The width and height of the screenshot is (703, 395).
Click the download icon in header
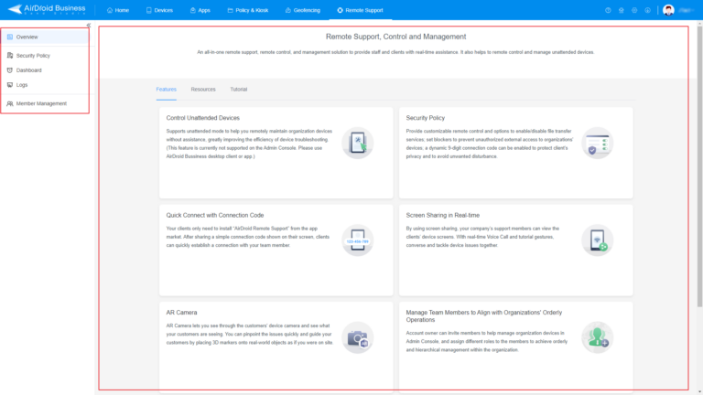[x=647, y=10]
